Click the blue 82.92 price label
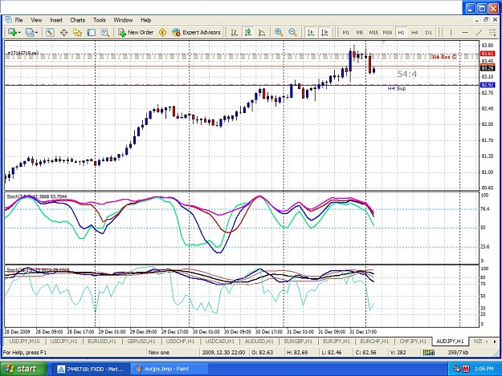 coord(488,85)
